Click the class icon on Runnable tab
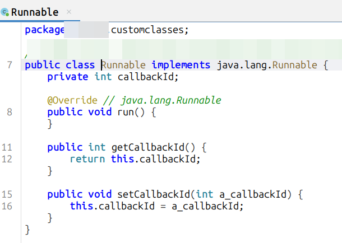 pos(5,12)
